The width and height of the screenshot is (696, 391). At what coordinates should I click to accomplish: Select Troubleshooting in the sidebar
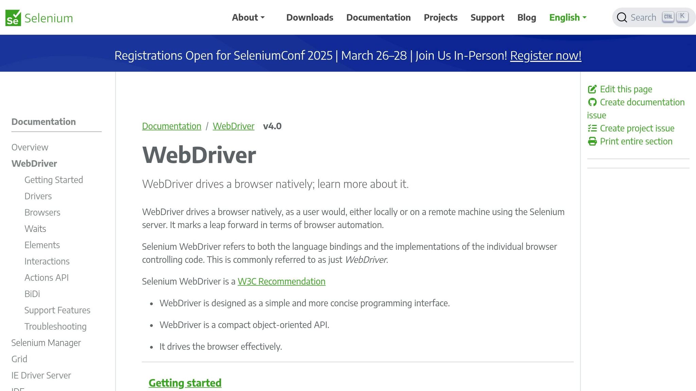55,326
